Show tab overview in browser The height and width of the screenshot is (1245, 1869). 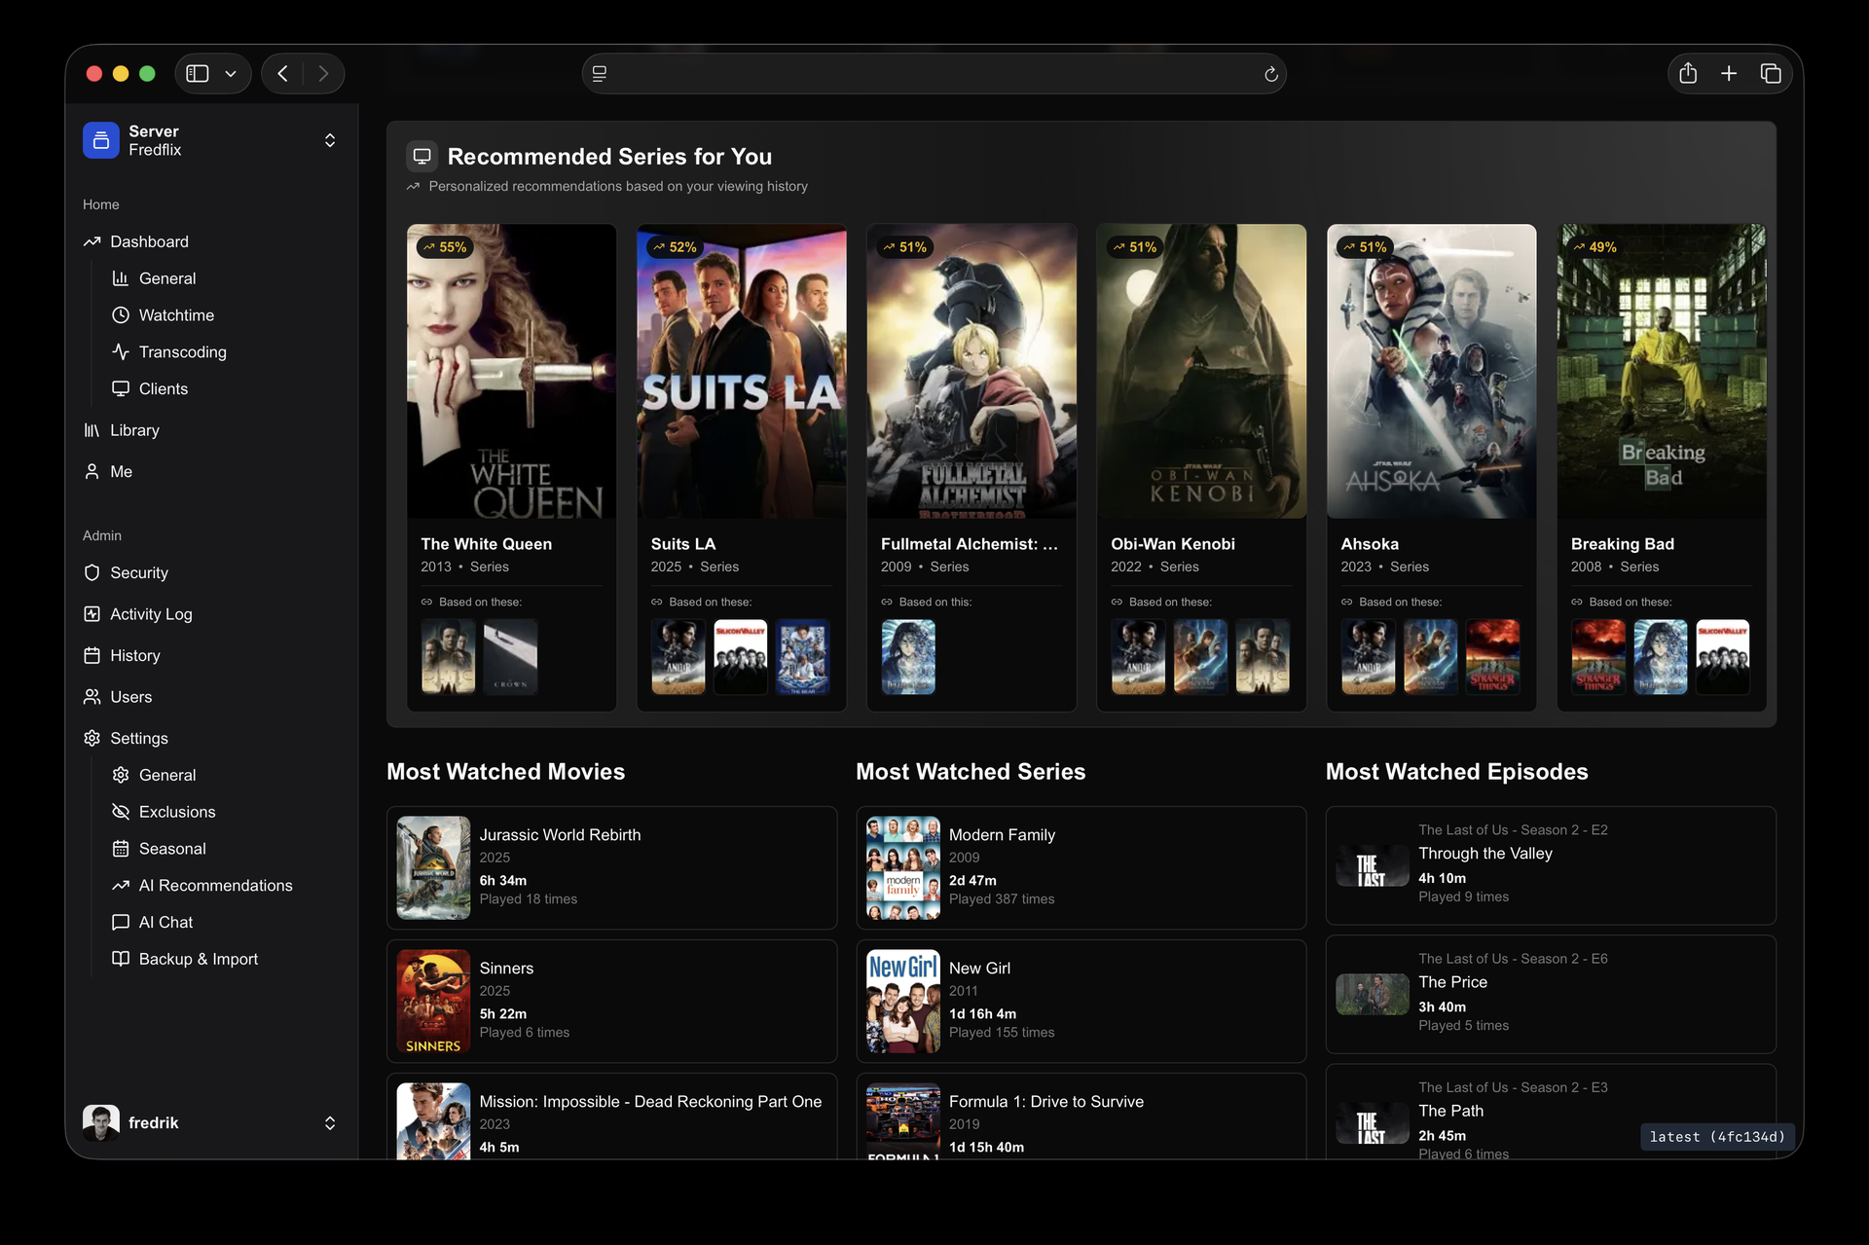[1771, 73]
